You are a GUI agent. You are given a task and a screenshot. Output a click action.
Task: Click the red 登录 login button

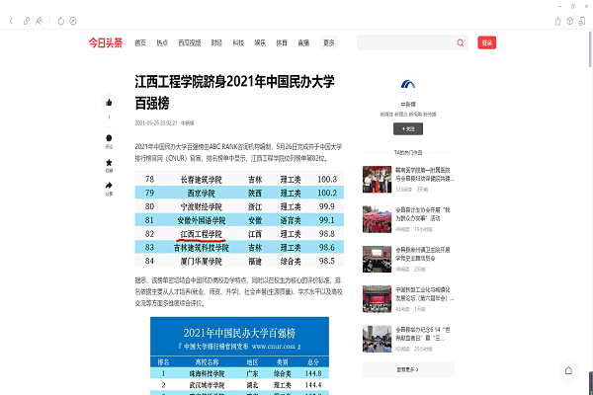[486, 42]
